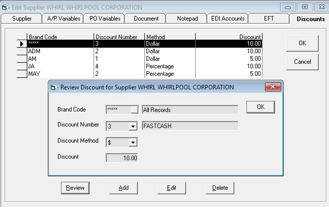Maximize the Edit Supplier window
The image size is (329, 207).
coord(305,7)
